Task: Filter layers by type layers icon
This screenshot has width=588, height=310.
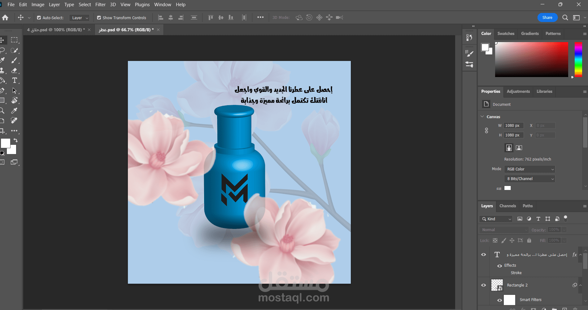Action: tap(538, 219)
